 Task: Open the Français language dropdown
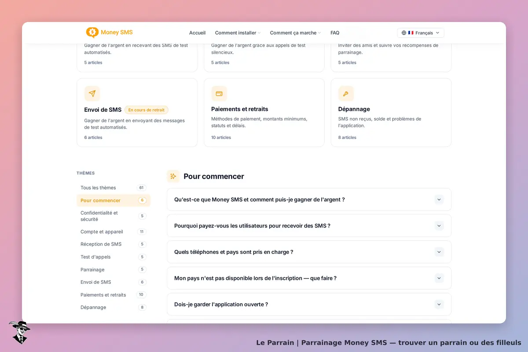coord(421,33)
